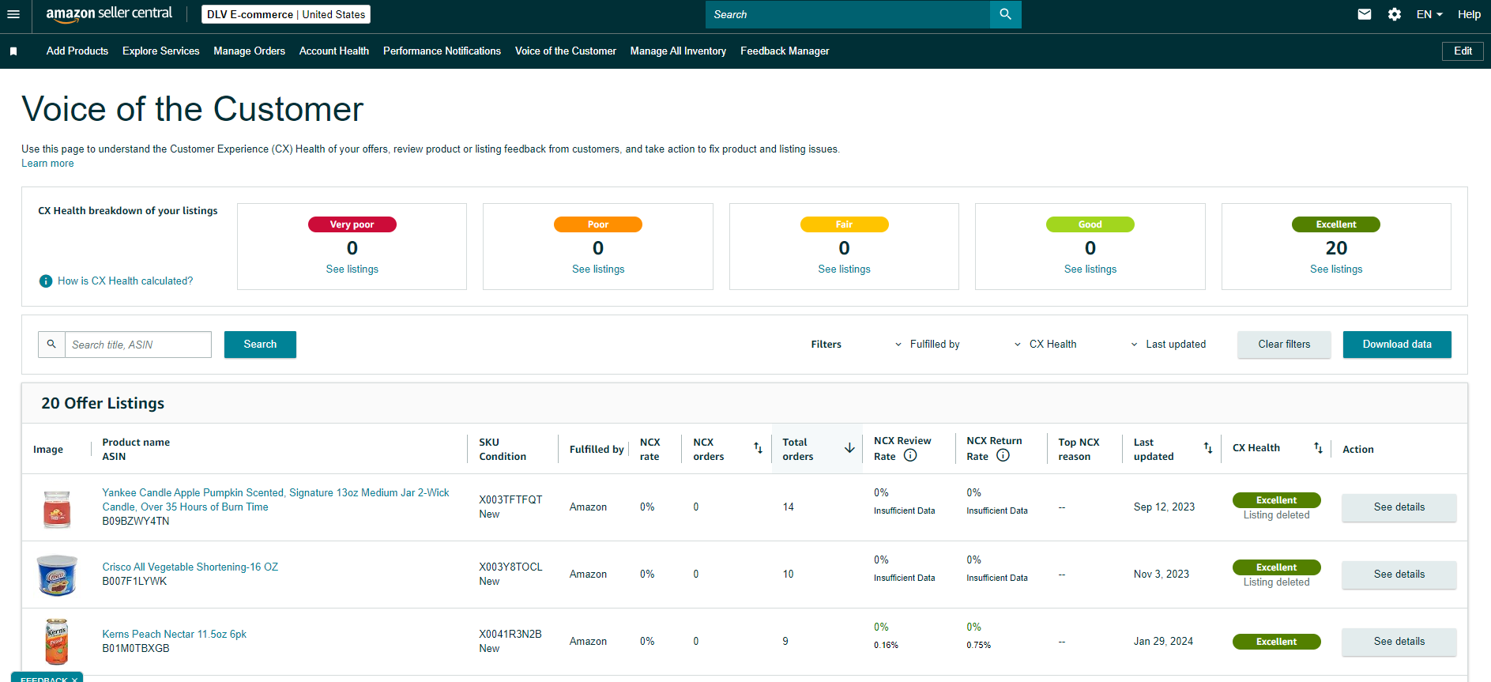Sort listings by NCX orders arrows
The width and height of the screenshot is (1491, 682).
[x=758, y=448]
